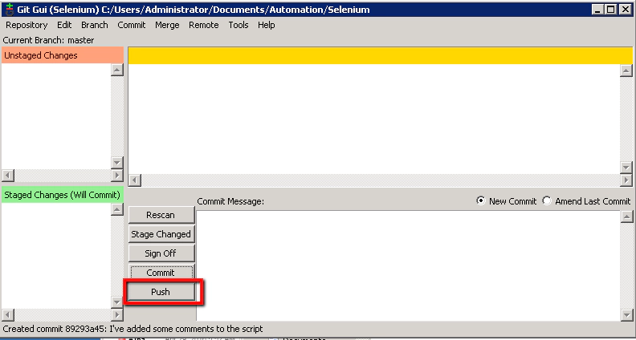636x340 pixels.
Task: Click the yellow diff header bar
Action: 381,56
